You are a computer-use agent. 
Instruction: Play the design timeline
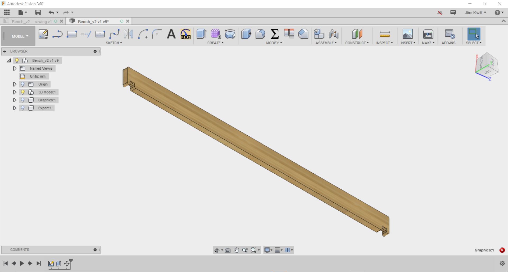click(x=22, y=263)
